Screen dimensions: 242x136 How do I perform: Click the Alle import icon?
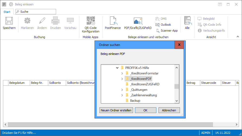point(188,21)
